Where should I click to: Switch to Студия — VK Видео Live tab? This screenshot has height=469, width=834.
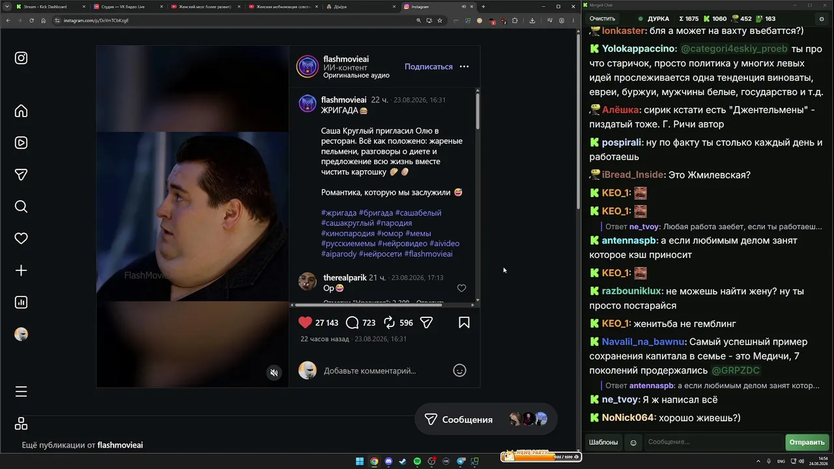click(x=127, y=7)
